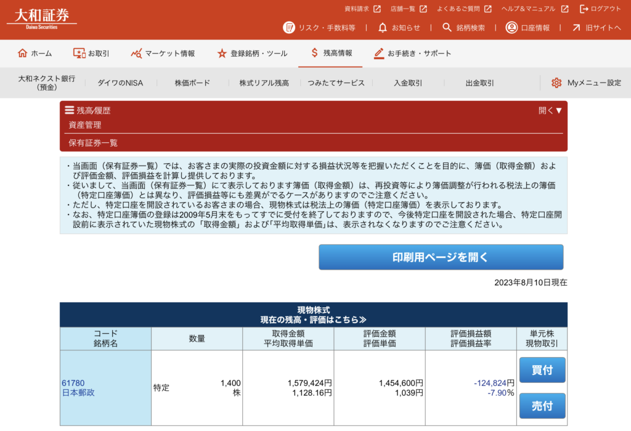Go to 出金取引
Image resolution: width=631 pixels, height=431 pixels.
(479, 83)
